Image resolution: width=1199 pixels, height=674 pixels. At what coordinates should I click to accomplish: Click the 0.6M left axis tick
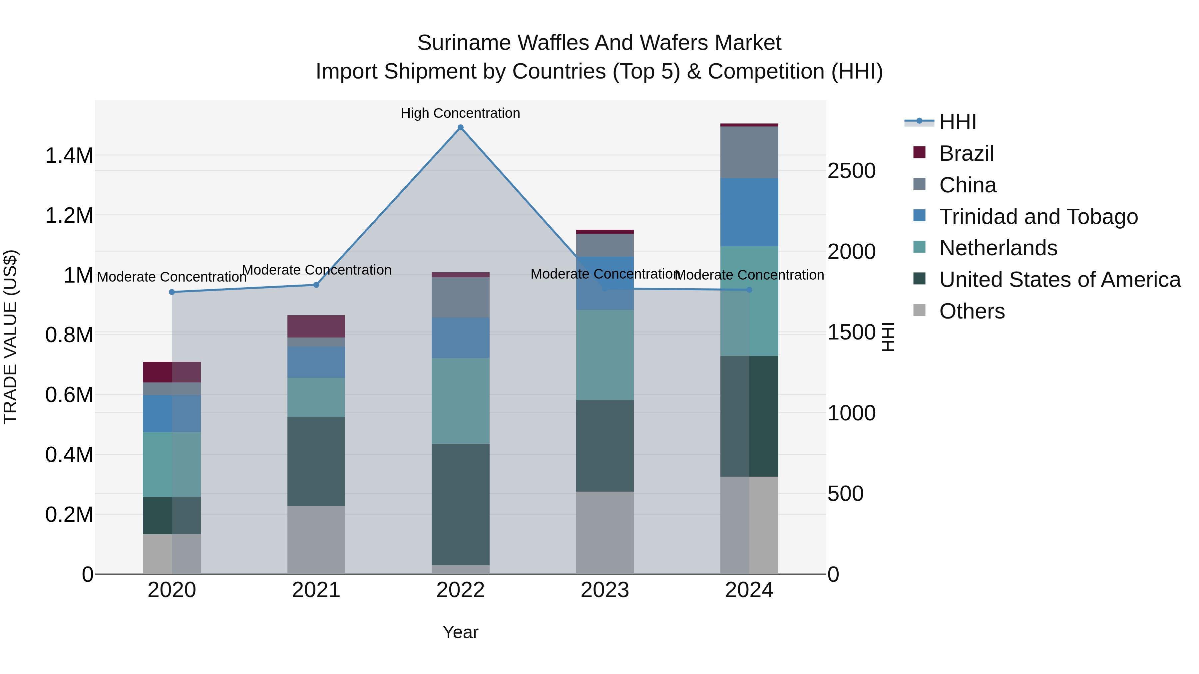(x=69, y=395)
